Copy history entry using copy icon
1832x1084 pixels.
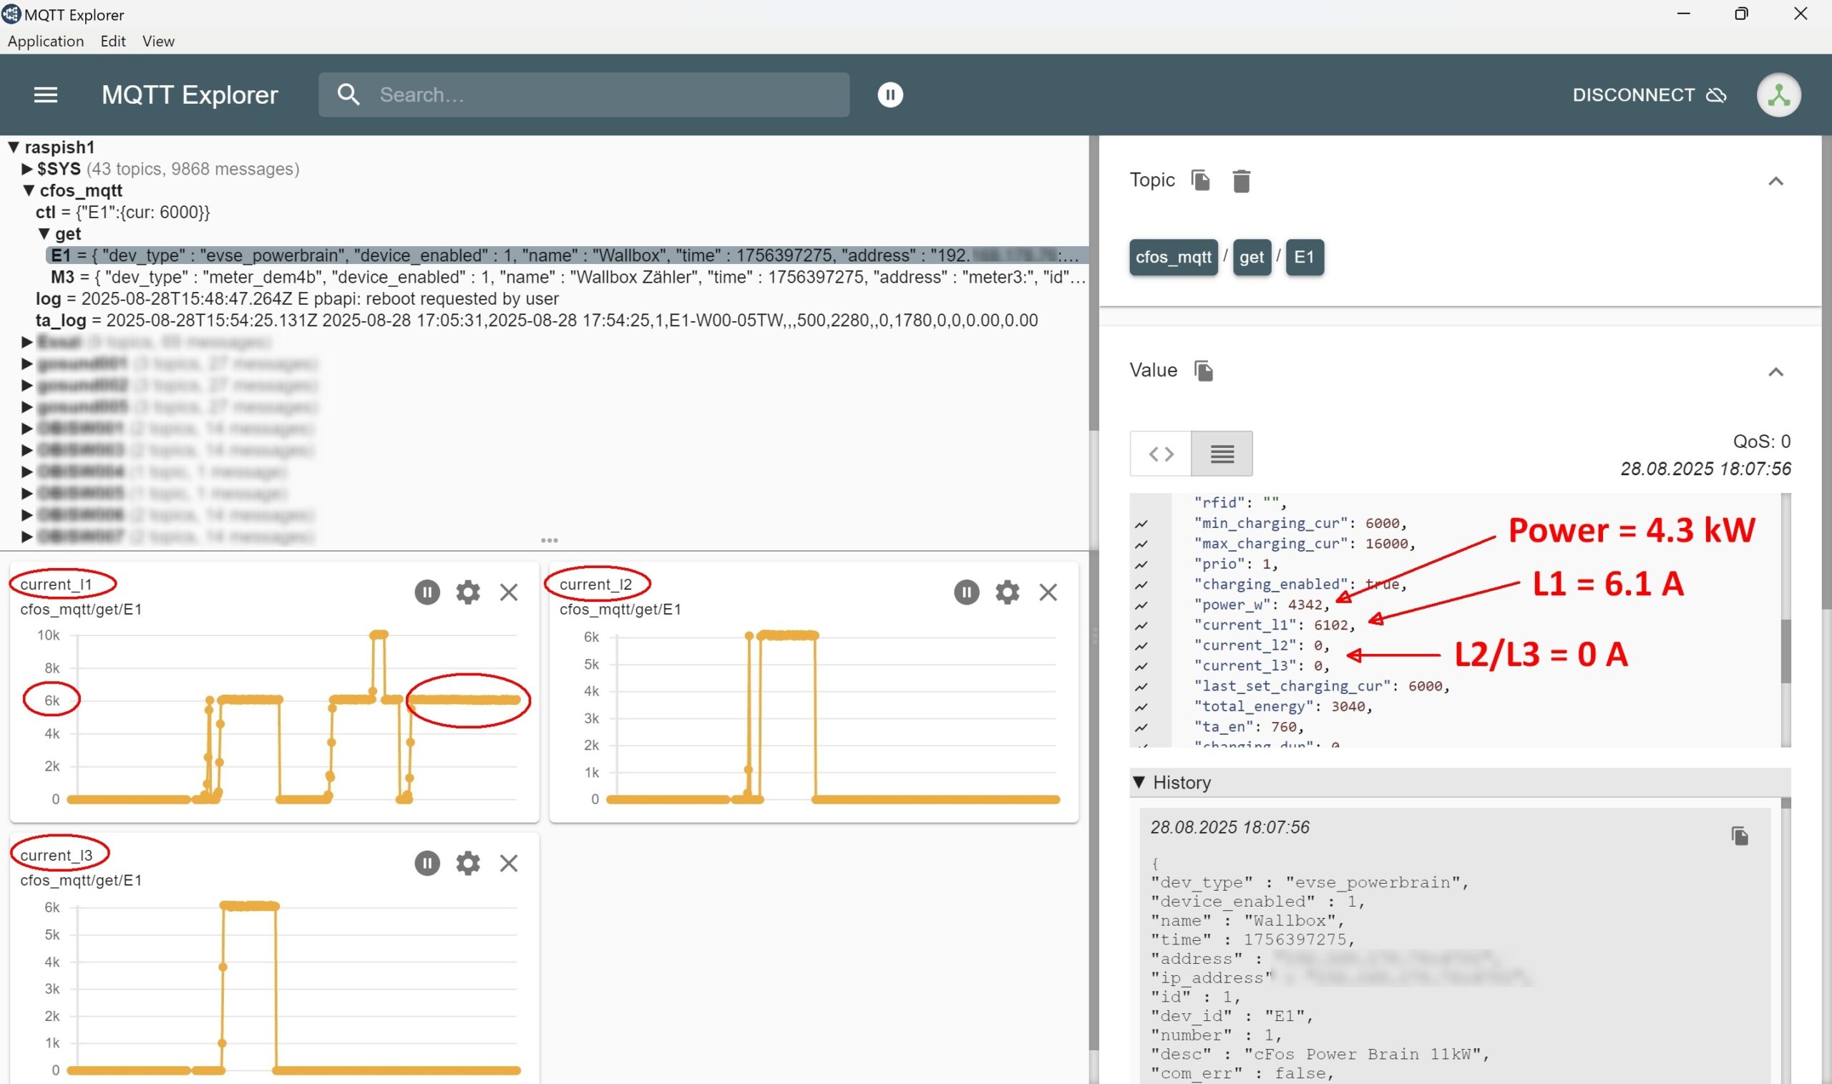click(1739, 836)
